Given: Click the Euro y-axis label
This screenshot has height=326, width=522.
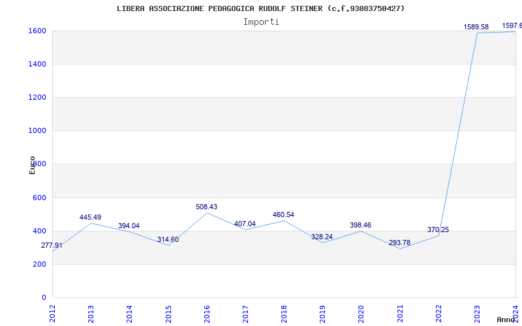Looking at the screenshot, I should click(x=33, y=165).
